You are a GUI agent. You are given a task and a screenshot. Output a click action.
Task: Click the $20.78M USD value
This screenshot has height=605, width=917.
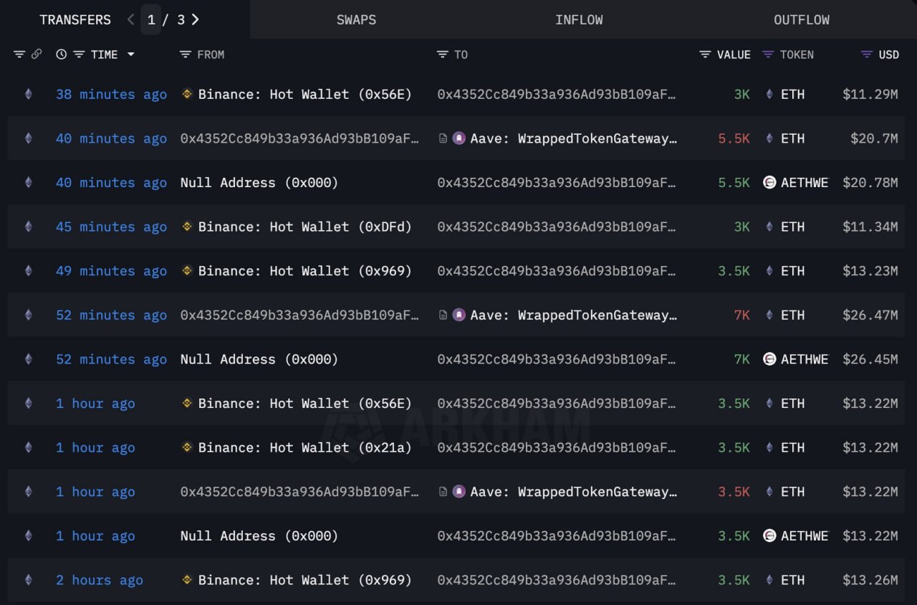(x=870, y=183)
